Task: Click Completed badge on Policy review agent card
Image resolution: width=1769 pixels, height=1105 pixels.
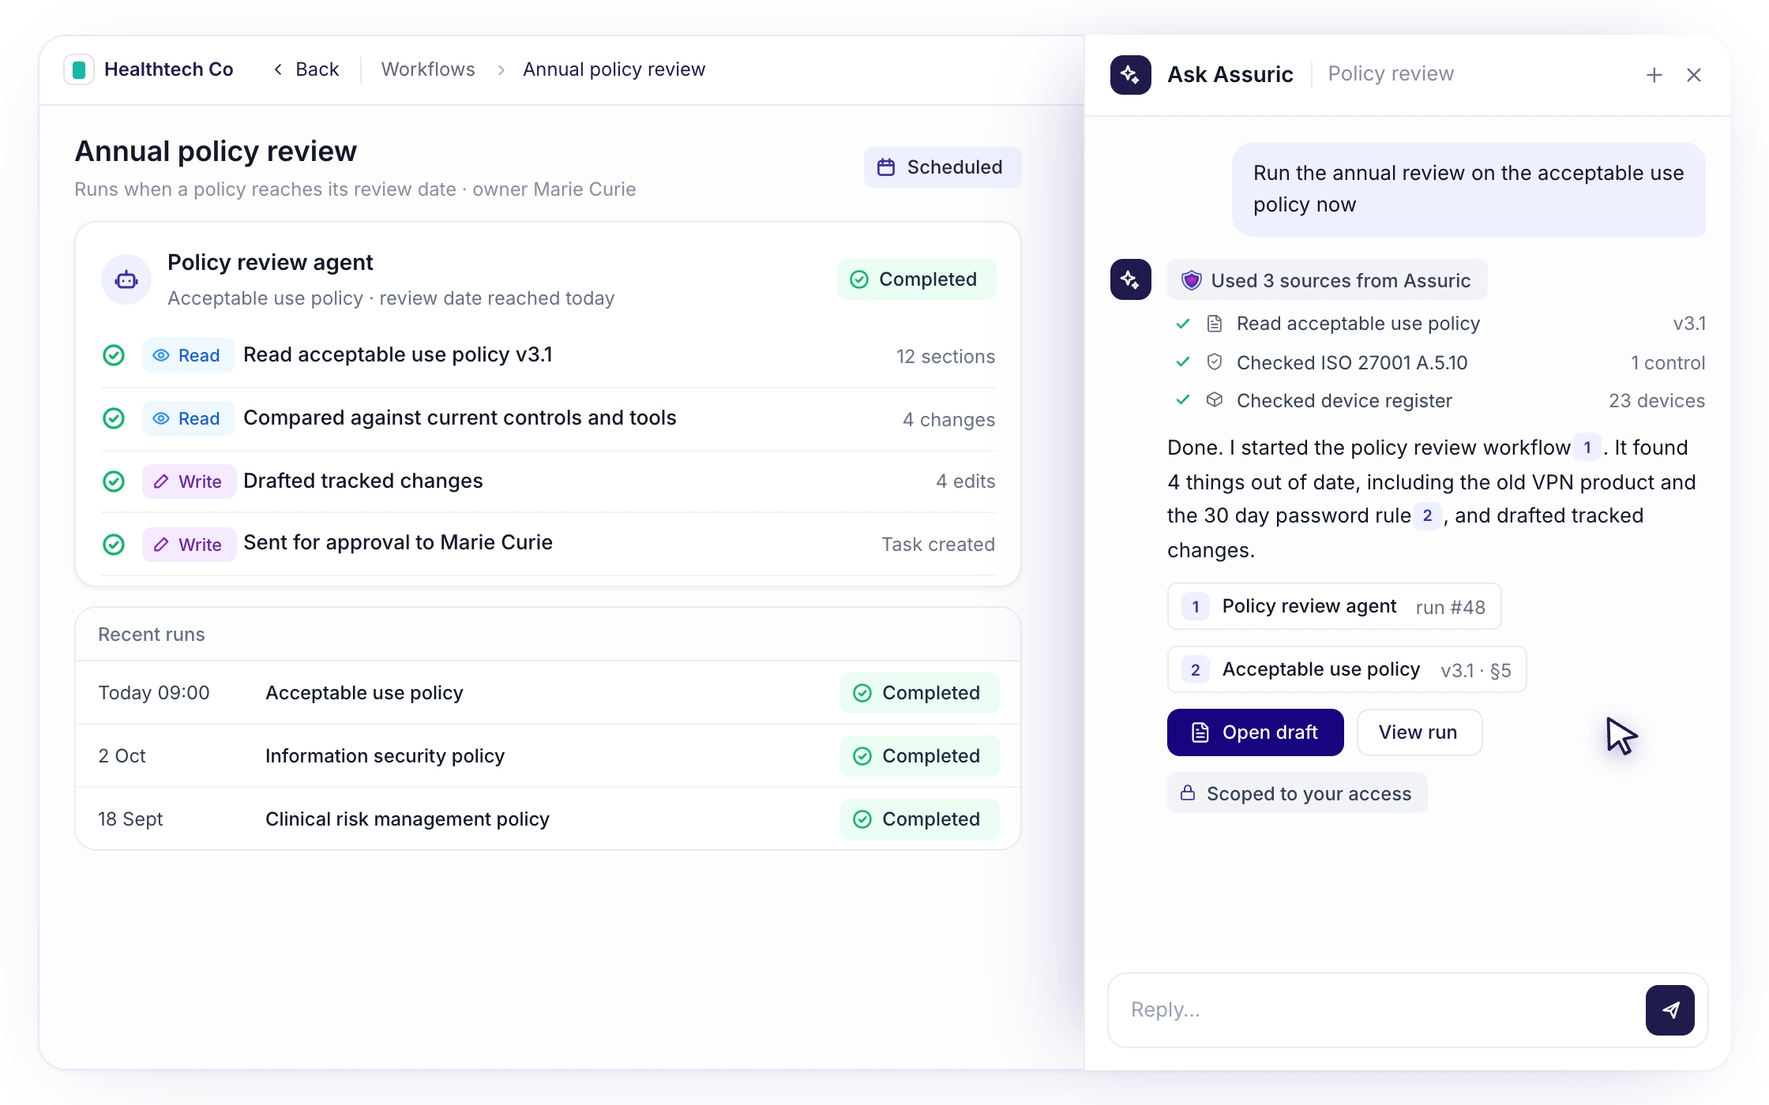Action: click(x=916, y=279)
